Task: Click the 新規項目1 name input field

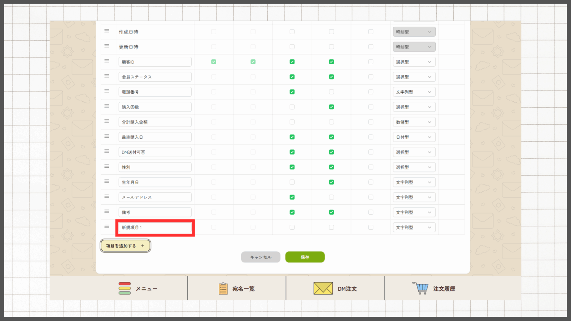Action: click(x=155, y=228)
